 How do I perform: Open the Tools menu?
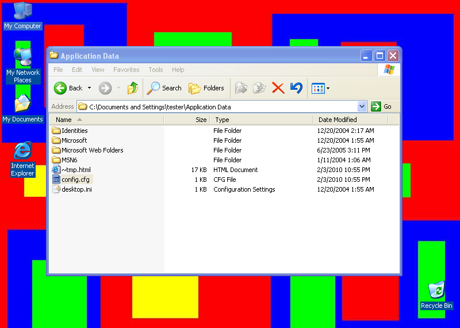pyautogui.click(x=155, y=70)
